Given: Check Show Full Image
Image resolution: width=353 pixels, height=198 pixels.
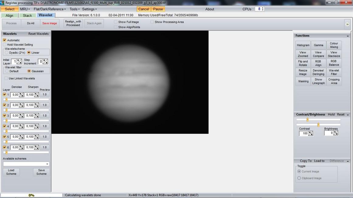Looking at the screenshot, I should [x=116, y=22].
